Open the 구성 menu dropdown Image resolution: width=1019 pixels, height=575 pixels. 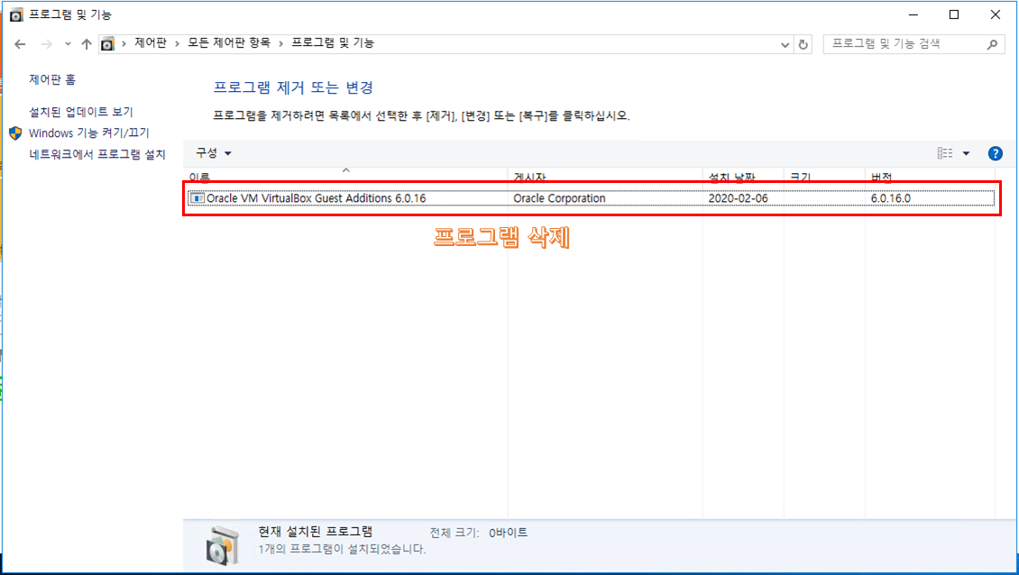(x=214, y=152)
